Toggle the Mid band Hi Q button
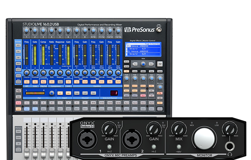 coord(102,82)
